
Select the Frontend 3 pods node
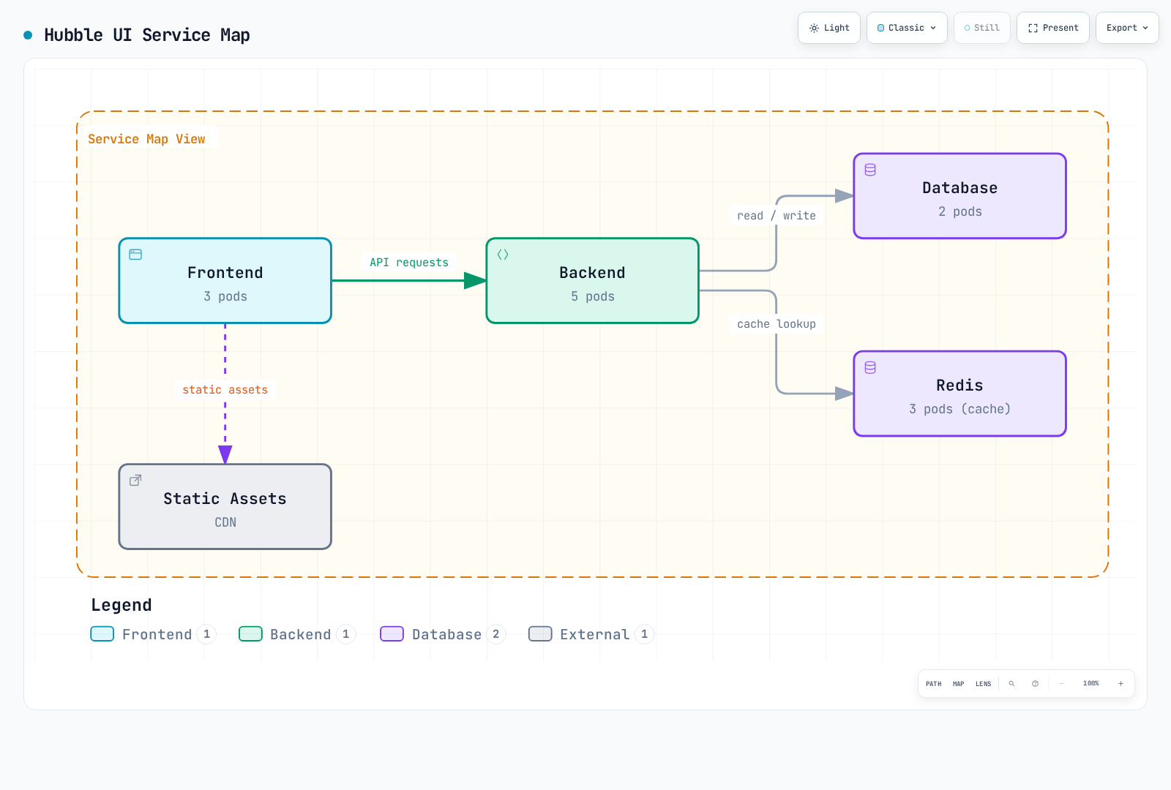(225, 281)
